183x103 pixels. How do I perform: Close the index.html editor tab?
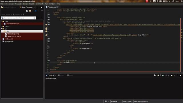click(x=59, y=7)
